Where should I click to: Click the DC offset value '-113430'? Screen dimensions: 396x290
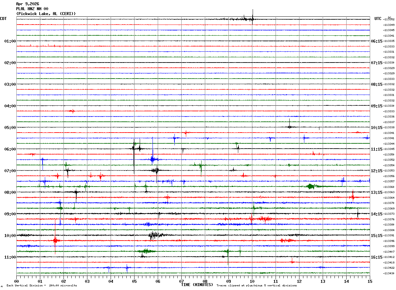(x=389, y=273)
